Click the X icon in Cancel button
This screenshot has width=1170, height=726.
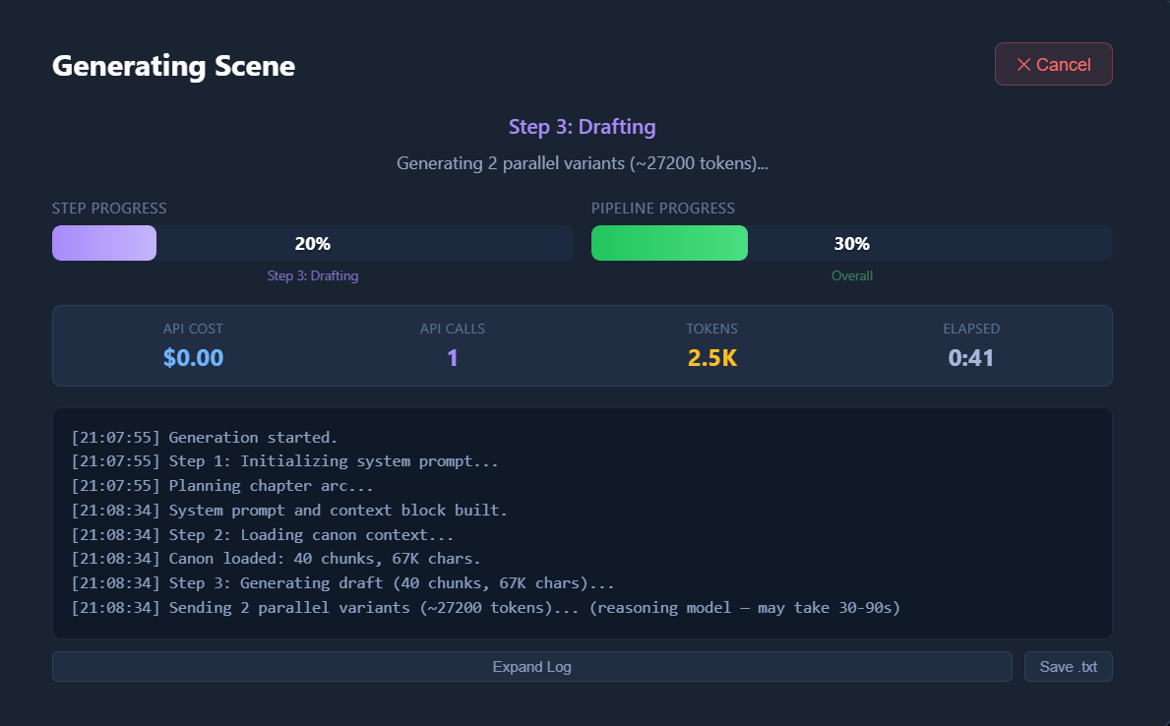[1023, 65]
